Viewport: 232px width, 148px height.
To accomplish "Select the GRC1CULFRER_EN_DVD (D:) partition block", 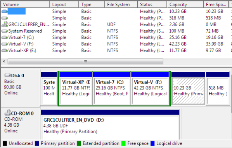I will tap(110, 125).
